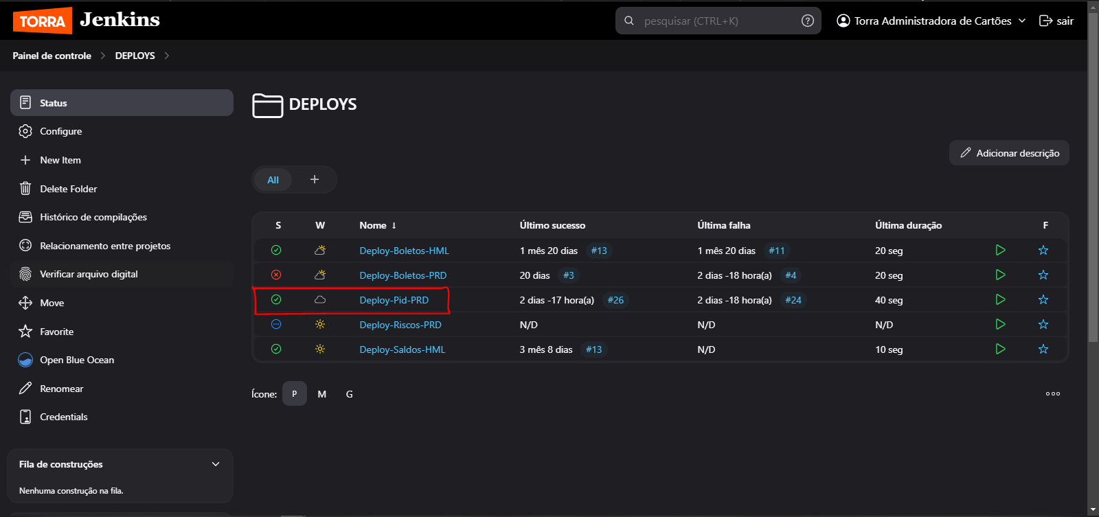Viewport: 1099px width, 517px height.
Task: Click the star icon for Deploy-Boletos-HML
Action: 1043,250
